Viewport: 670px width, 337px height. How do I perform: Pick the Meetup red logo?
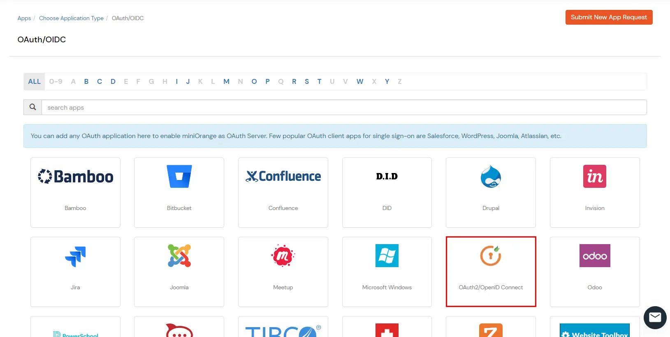(283, 256)
